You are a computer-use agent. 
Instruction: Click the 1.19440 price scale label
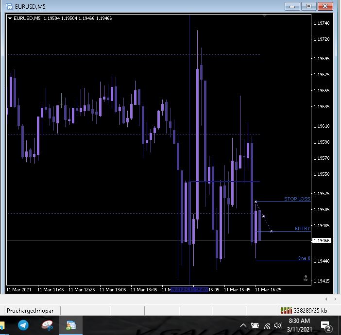click(x=322, y=261)
